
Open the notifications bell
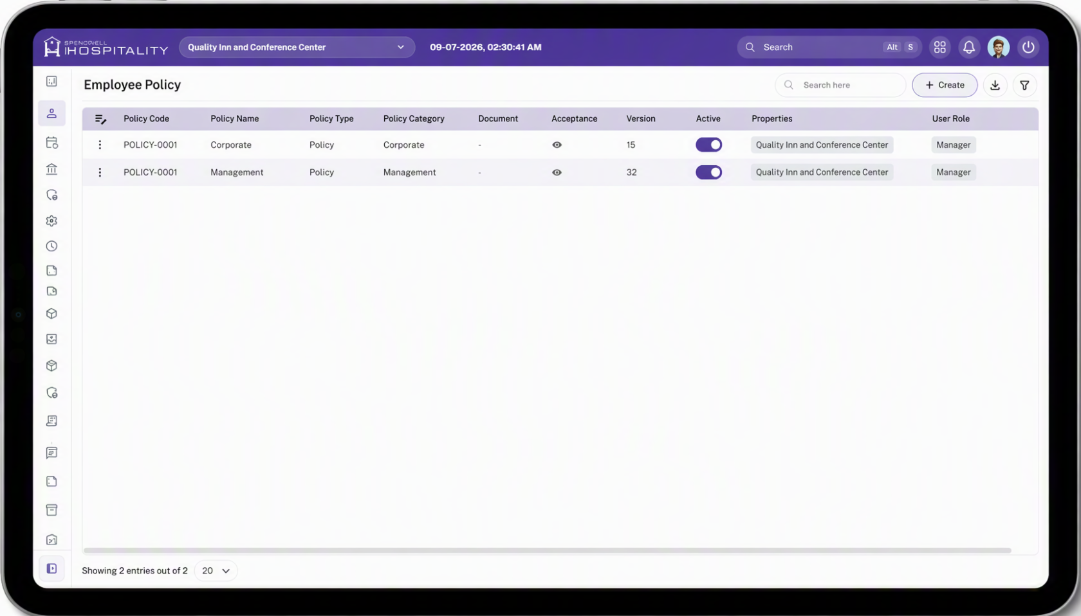click(x=968, y=47)
